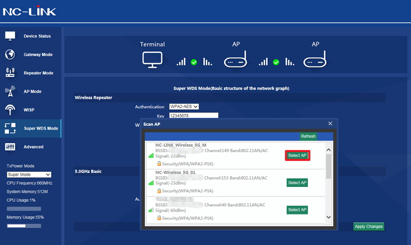Click the Gateway Mode globe icon

click(x=10, y=54)
